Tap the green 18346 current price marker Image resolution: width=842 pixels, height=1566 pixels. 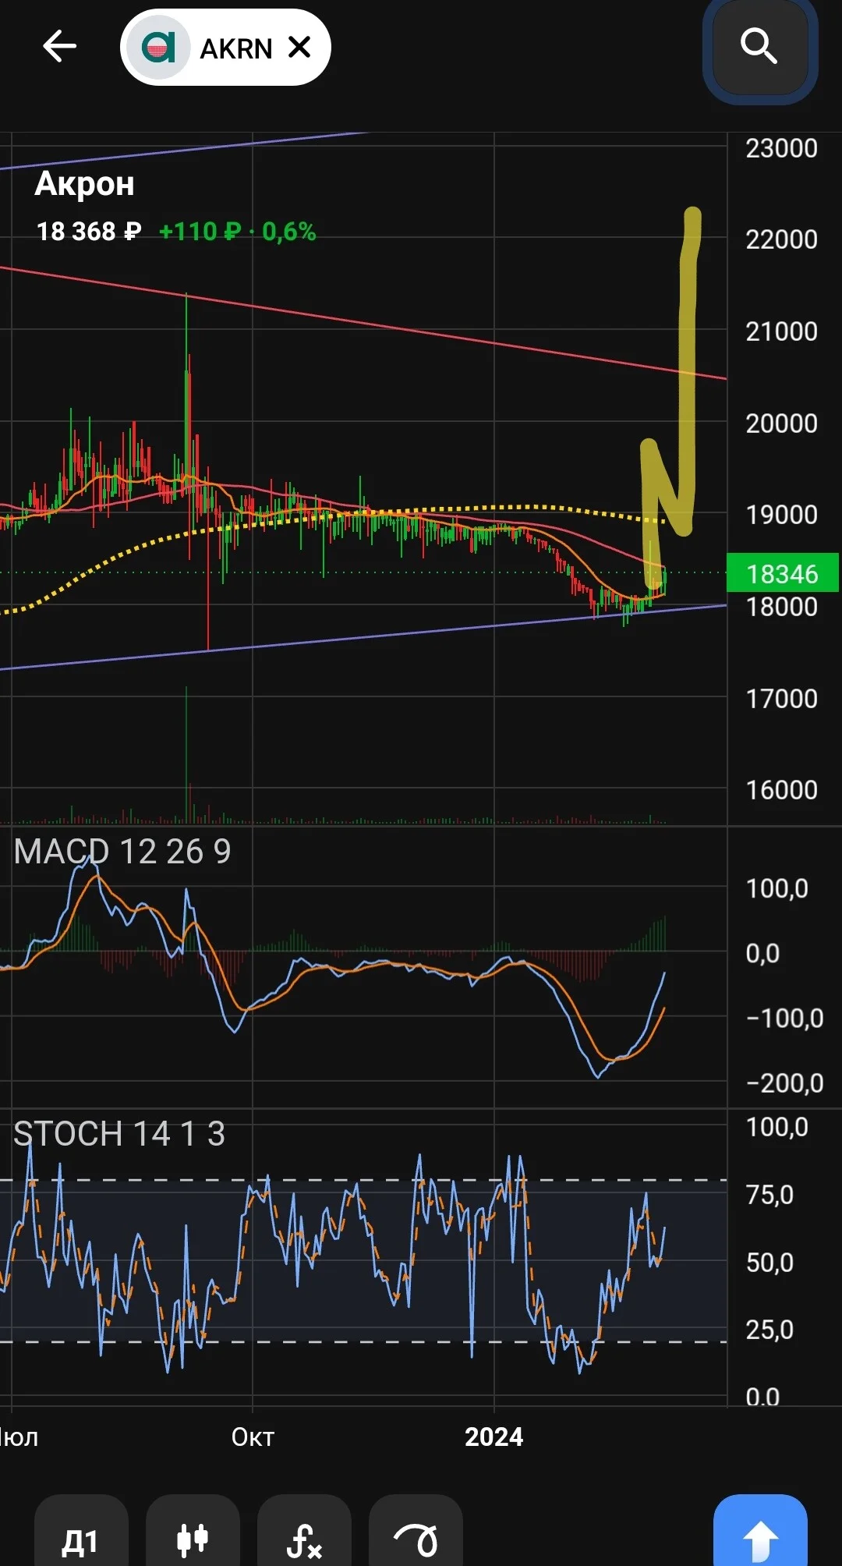(x=782, y=573)
